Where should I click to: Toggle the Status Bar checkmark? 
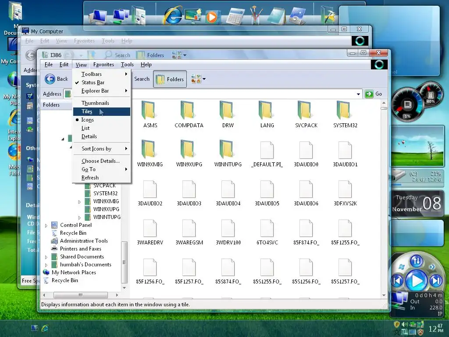[x=102, y=82]
